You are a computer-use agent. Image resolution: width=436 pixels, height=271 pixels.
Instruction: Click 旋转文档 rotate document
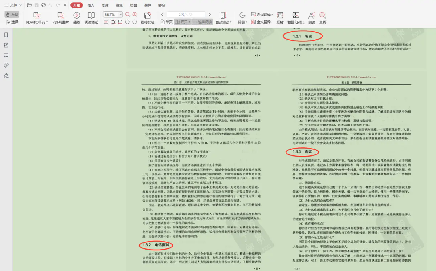(x=148, y=18)
